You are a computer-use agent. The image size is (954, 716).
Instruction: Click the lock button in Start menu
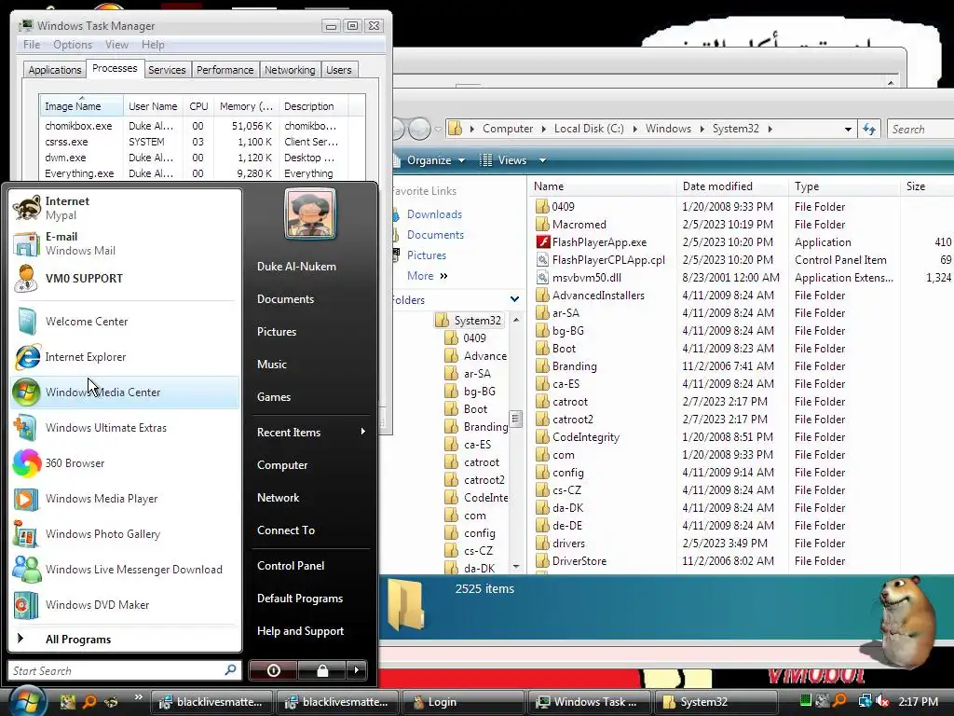321,670
